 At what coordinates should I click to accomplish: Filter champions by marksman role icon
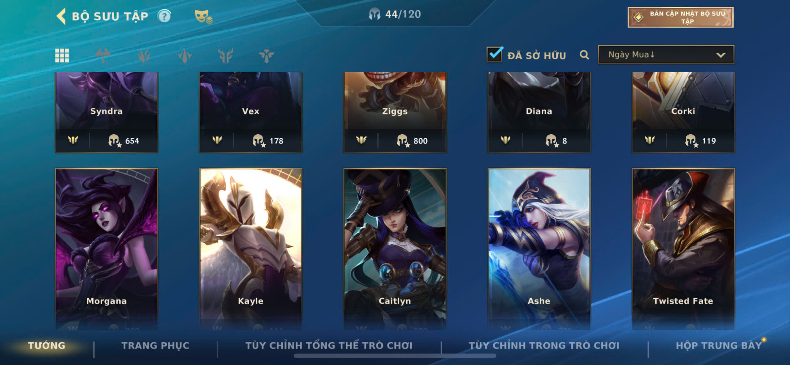pos(225,56)
